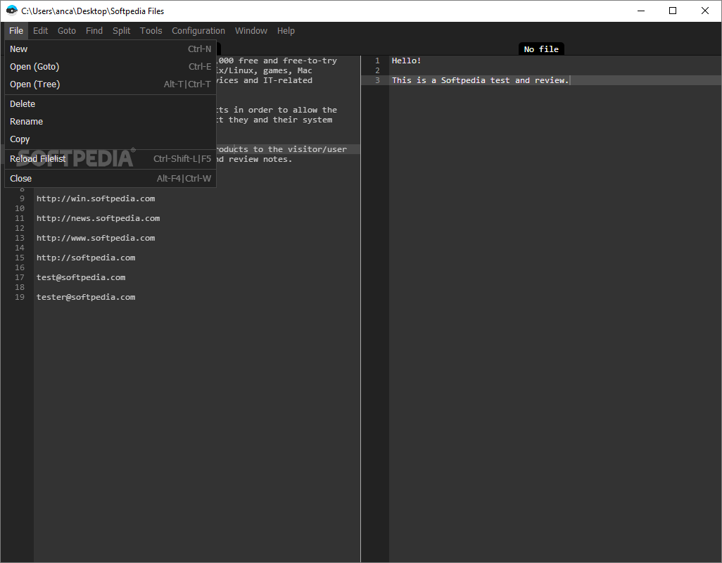
Task: Click the 'review notes.' text line
Action: point(255,159)
